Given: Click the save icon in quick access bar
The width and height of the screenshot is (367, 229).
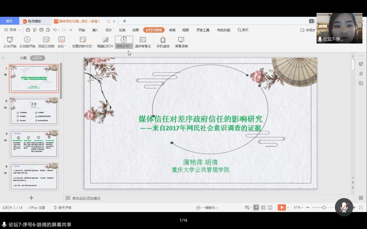Looking at the screenshot, I should [28, 30].
